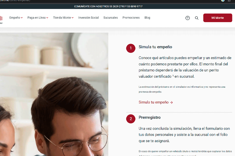Go to the Sucursales page
The height and width of the screenshot is (156, 235).
tap(110, 18)
